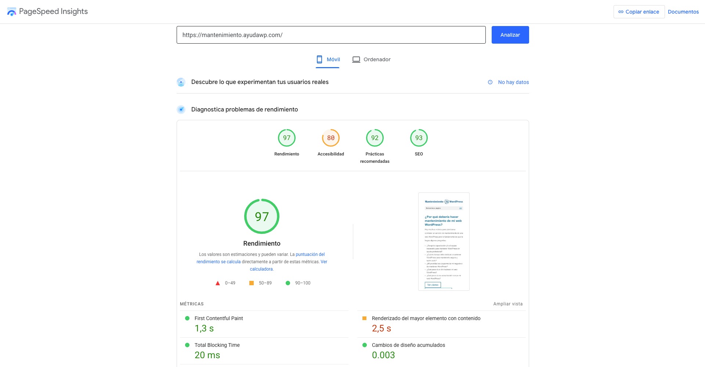Click the 'Descubre lo que experimentan' heading
This screenshot has height=367, width=705.
point(260,82)
